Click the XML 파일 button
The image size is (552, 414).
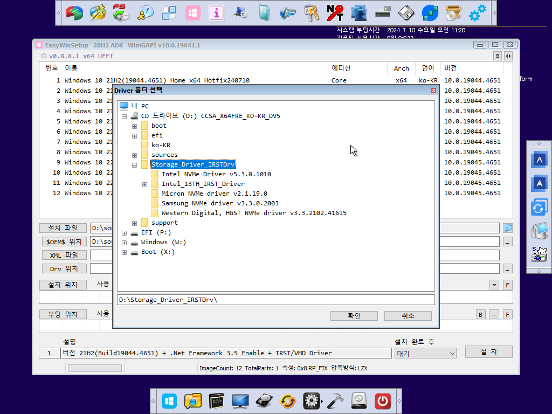coord(64,255)
